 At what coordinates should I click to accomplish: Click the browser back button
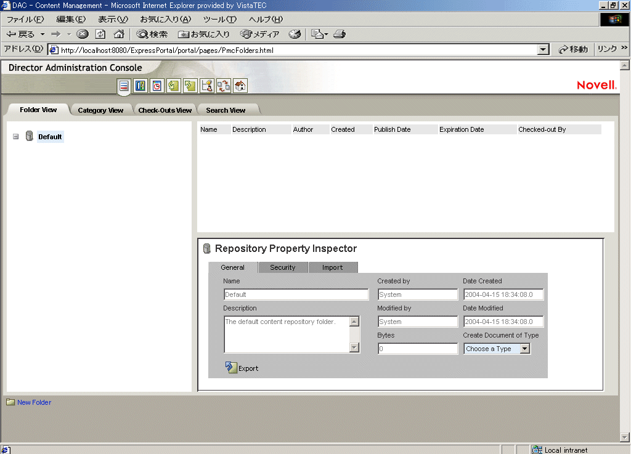20,34
